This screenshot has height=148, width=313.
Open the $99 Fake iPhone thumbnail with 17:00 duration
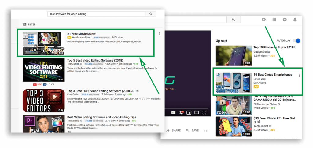234,126
